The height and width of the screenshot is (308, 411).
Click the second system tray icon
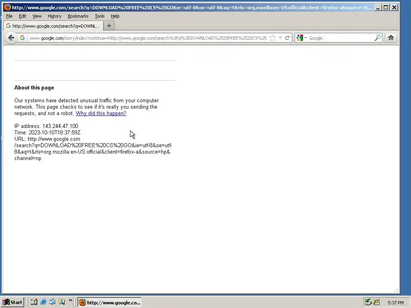tap(376, 302)
